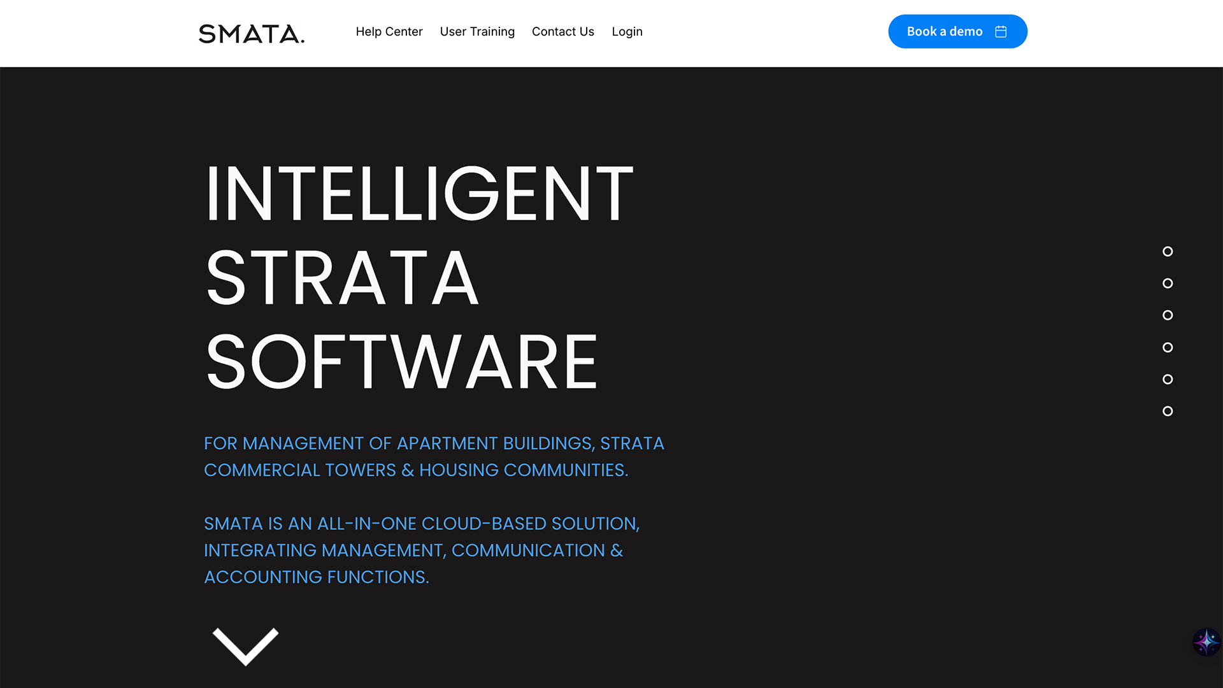Open the User Training menu item

pyautogui.click(x=477, y=31)
